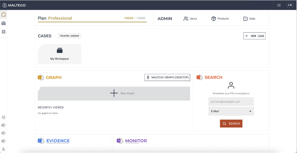Click the ADMIN heading
This screenshot has height=153, width=297.
165,18
